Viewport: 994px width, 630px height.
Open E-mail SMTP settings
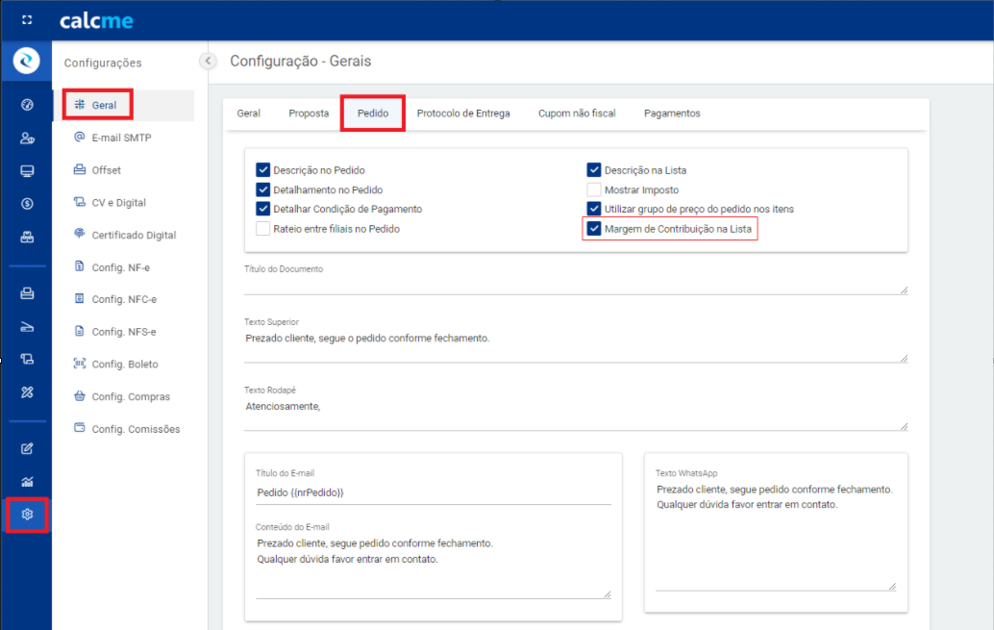point(121,138)
